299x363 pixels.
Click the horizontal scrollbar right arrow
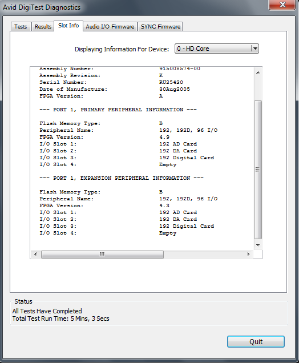pyautogui.click(x=249, y=254)
